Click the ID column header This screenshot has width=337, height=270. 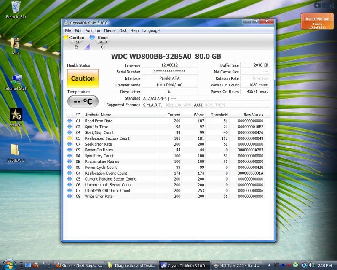coord(78,115)
